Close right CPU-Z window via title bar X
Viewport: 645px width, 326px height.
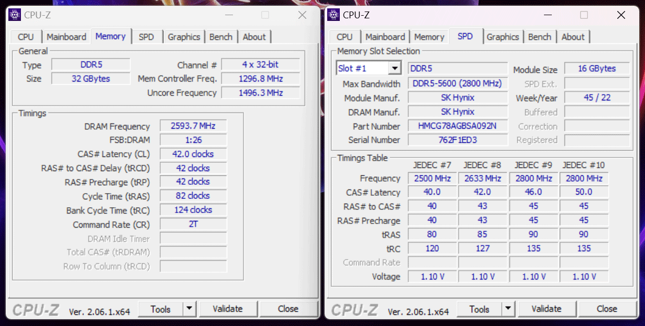pos(621,15)
